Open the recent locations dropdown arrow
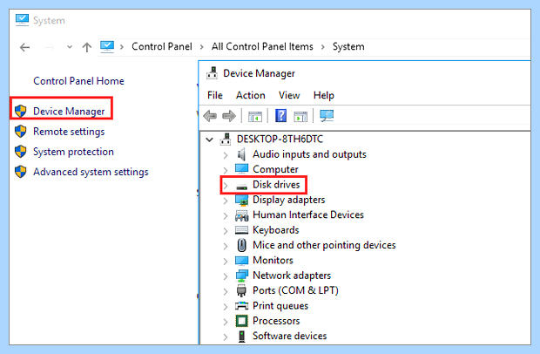Image resolution: width=540 pixels, height=354 pixels. coord(70,47)
